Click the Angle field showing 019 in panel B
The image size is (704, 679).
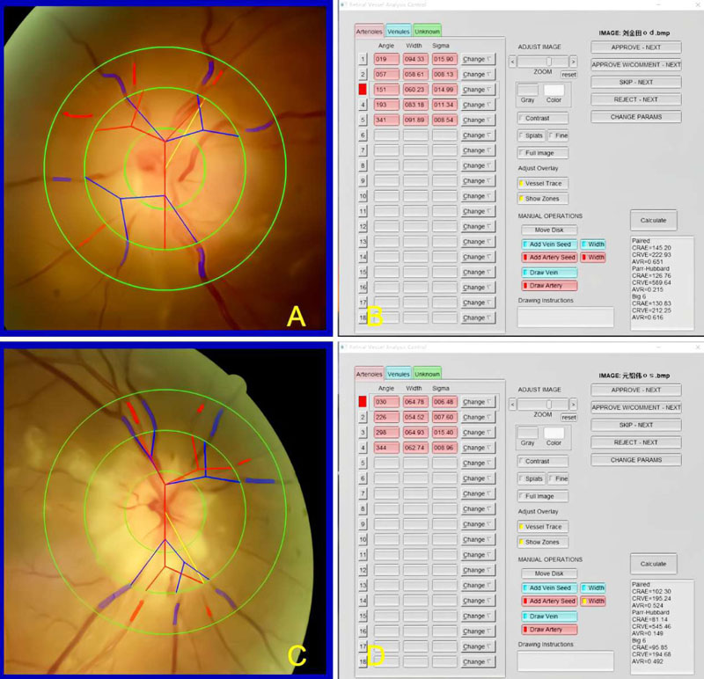[386, 59]
